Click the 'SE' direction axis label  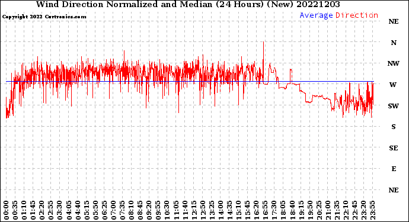pyautogui.click(x=394, y=148)
